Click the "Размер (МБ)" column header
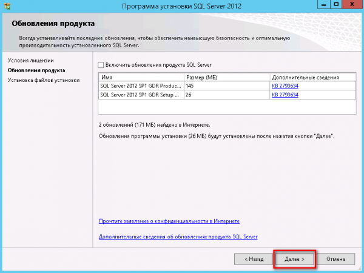 [227, 78]
